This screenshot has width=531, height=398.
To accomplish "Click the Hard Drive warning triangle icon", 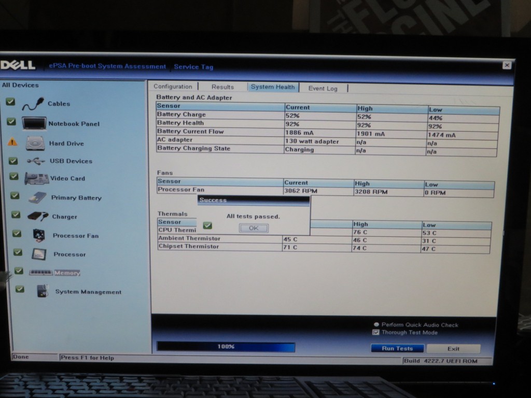I will (12, 142).
